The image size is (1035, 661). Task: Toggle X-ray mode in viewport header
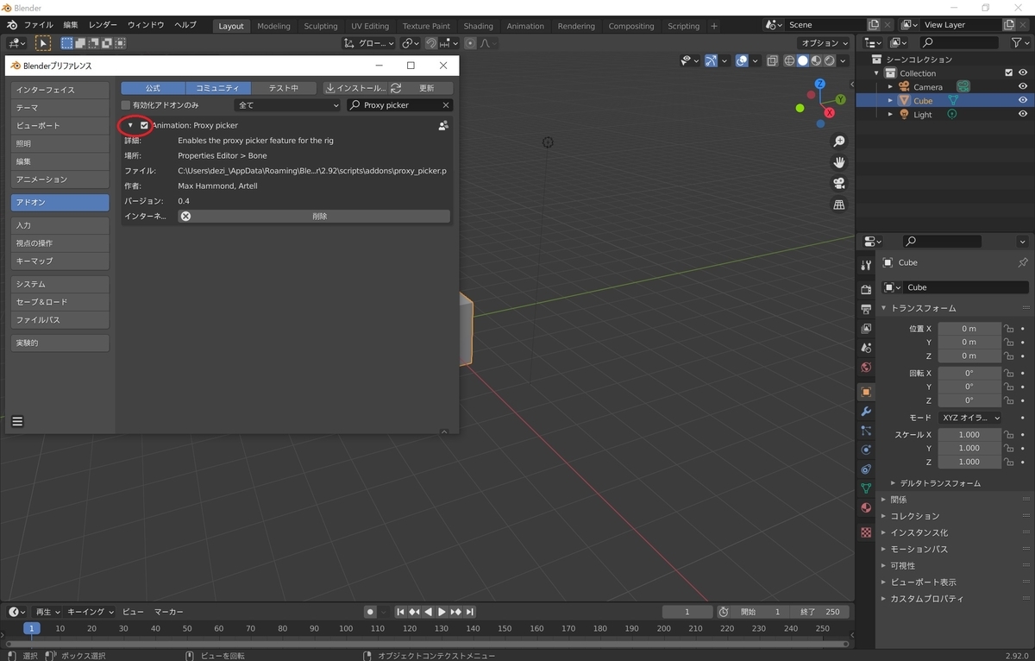click(773, 60)
